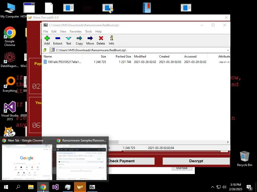Click the Chrome taskbar icon
257x192 pixels.
click(x=43, y=187)
